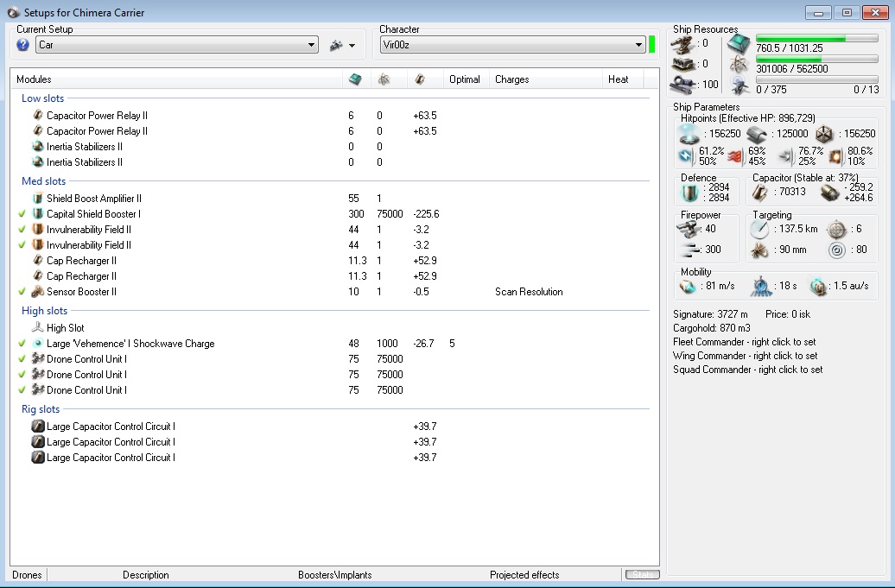895x588 pixels.
Task: Click the blue help question mark icon
Action: coord(22,45)
